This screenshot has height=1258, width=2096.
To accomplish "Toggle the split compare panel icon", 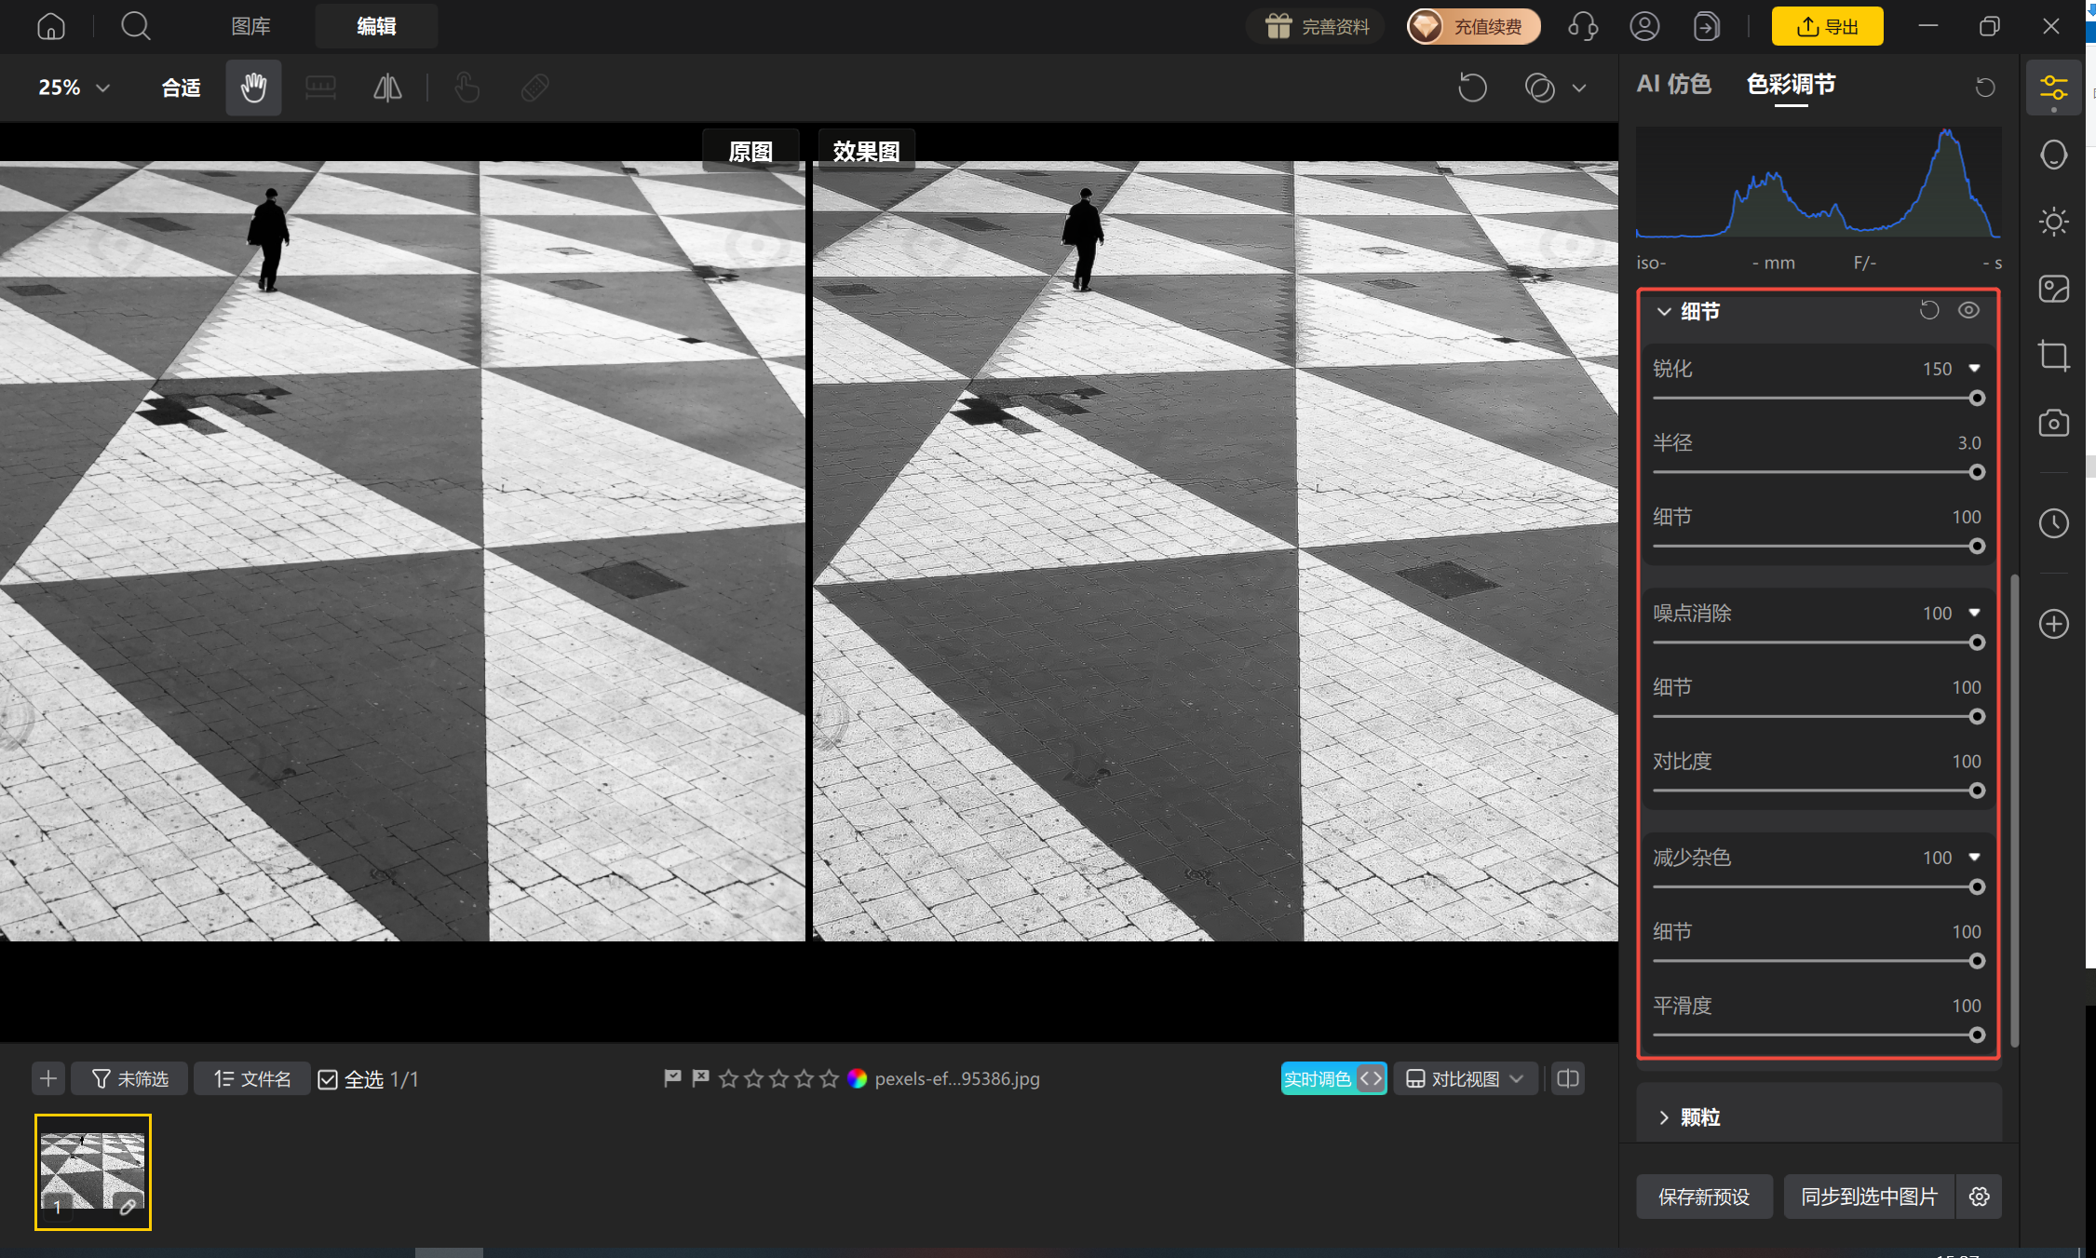I will point(1568,1078).
